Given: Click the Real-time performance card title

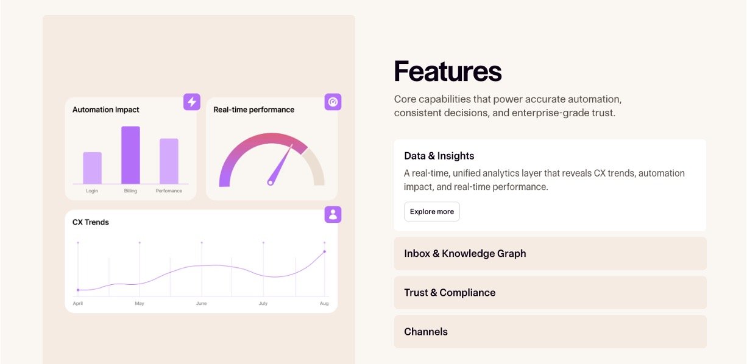Looking at the screenshot, I should [x=253, y=110].
